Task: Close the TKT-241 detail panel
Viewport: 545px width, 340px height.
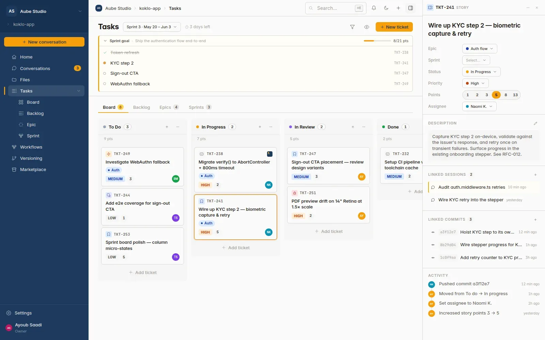Action: tap(537, 7)
